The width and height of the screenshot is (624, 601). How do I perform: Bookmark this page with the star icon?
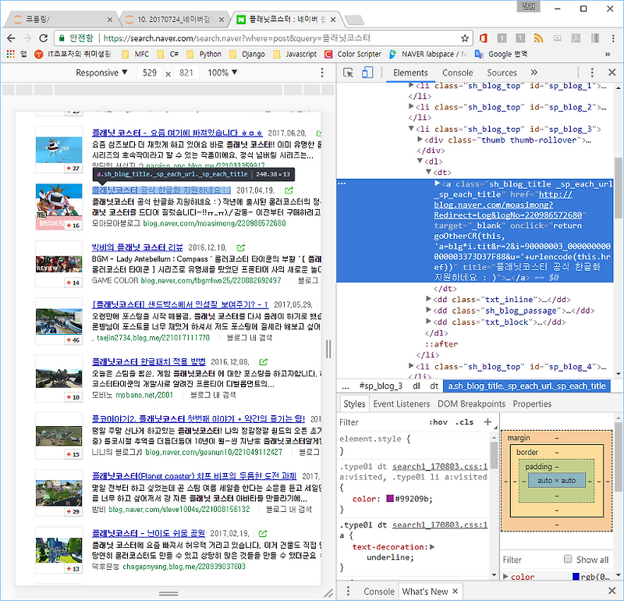coord(464,38)
